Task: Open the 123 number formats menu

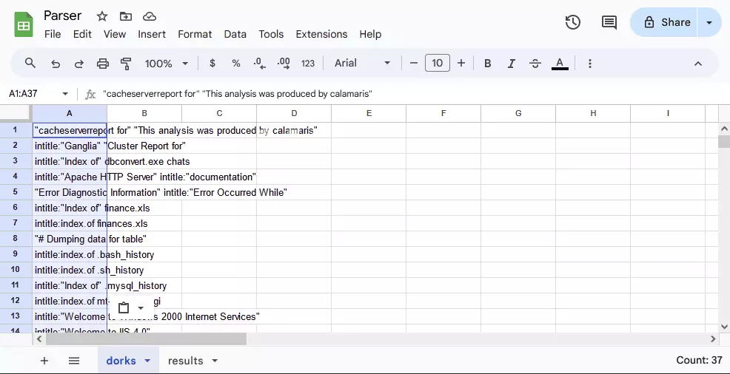Action: point(308,63)
